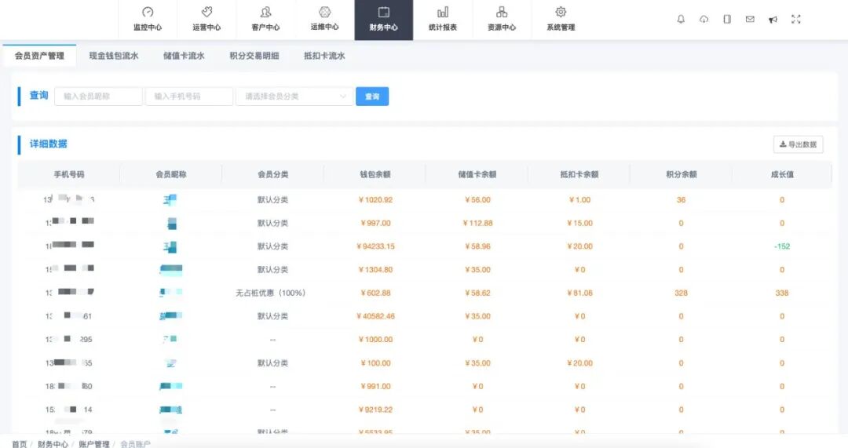Click the notification bell icon

point(681,20)
